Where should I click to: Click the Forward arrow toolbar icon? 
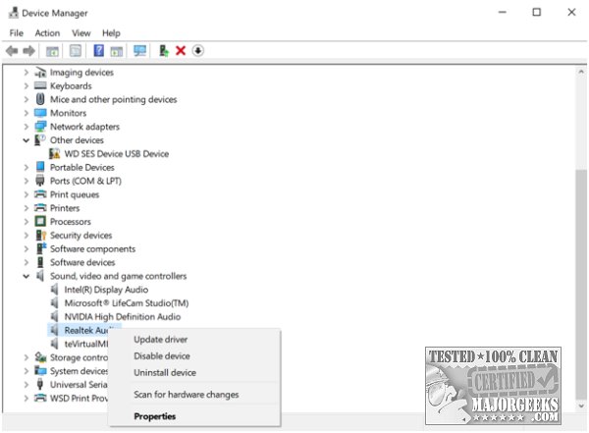pos(28,51)
